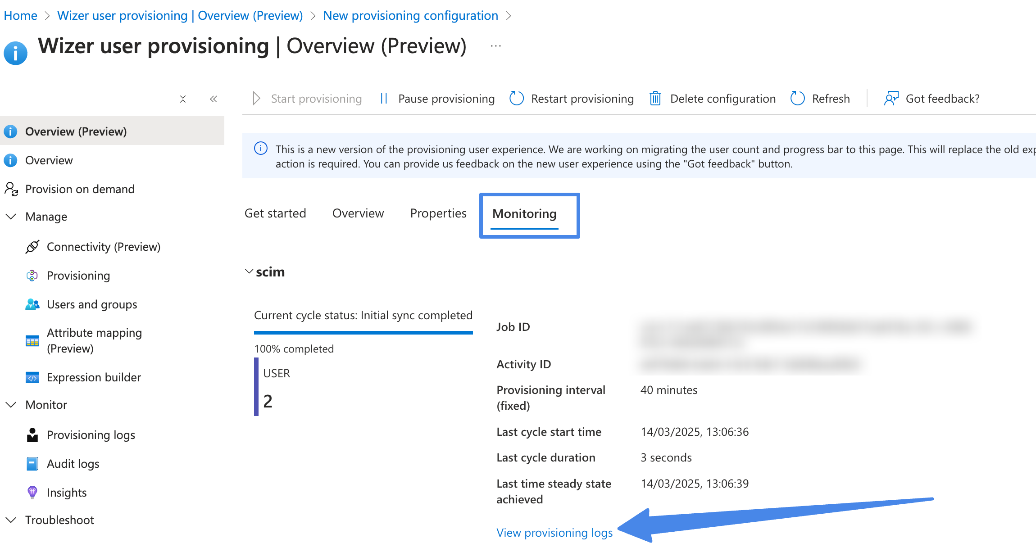Click the sync progress bar

[364, 333]
